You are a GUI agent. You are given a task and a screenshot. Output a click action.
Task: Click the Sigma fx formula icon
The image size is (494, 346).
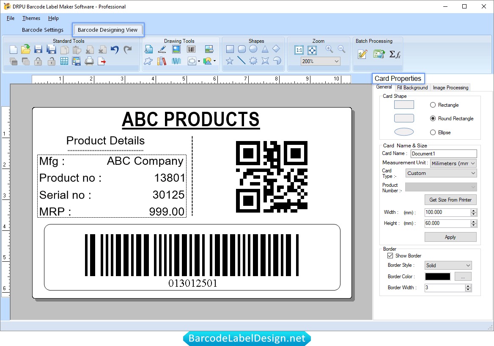click(395, 55)
